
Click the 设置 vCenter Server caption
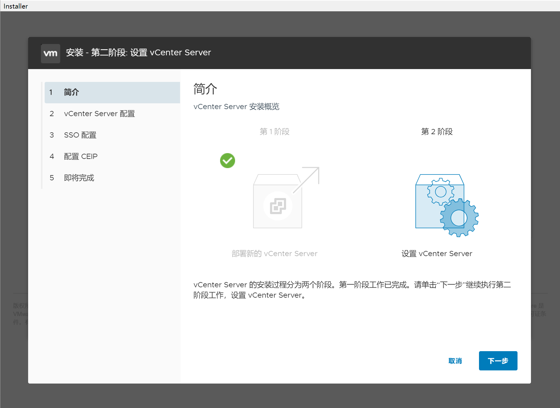[437, 254]
